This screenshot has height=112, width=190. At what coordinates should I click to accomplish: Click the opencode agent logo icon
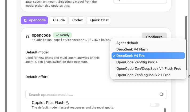coord(27,37)
